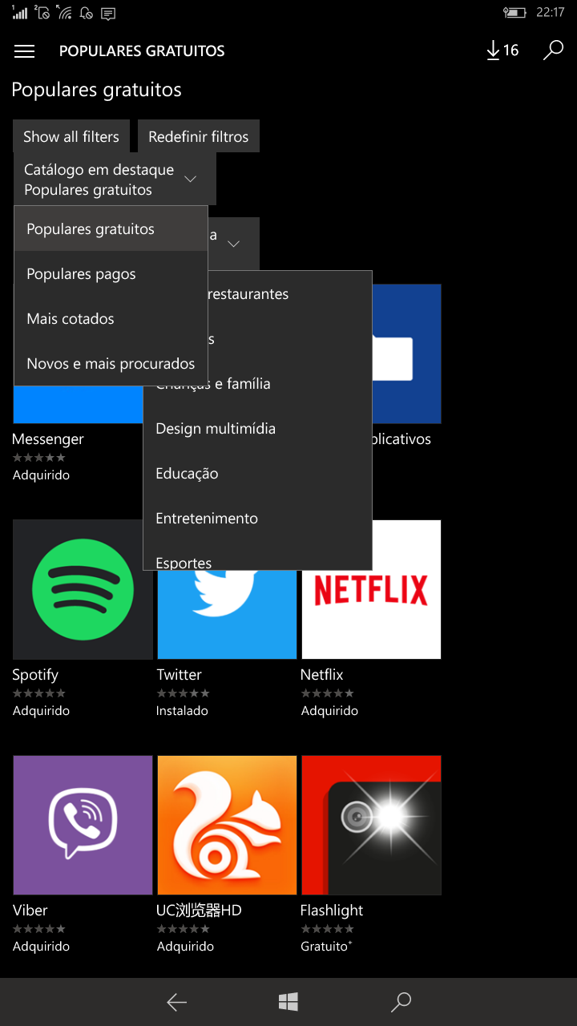Select Educação category
The width and height of the screenshot is (577, 1026).
(x=257, y=474)
